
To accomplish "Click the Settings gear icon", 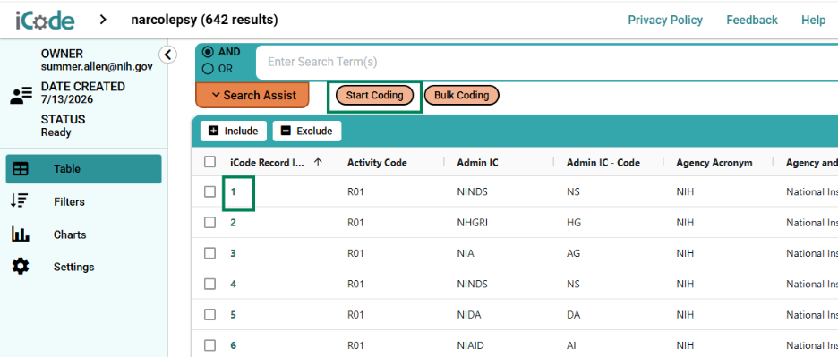I will click(21, 267).
